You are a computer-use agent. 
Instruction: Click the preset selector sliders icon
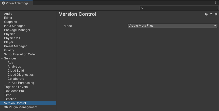[211, 14]
